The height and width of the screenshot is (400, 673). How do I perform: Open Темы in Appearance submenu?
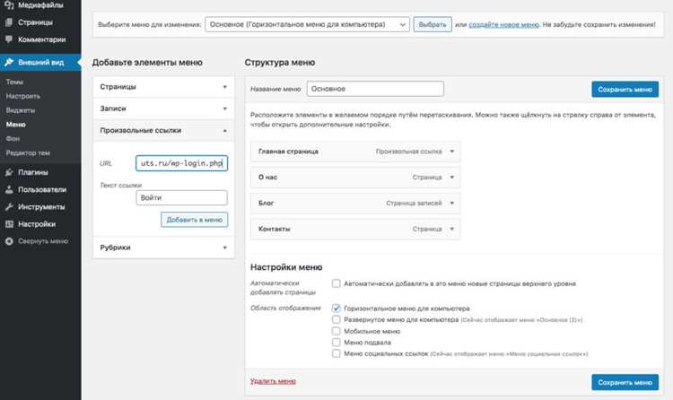(x=14, y=82)
